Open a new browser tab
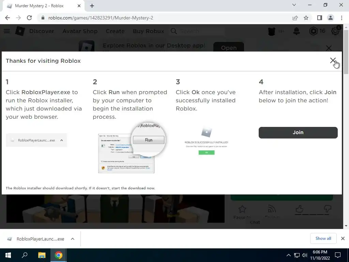Screen dimensions: 349x262 point(92,6)
